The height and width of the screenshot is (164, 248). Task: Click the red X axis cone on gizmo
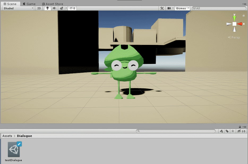[x=240, y=24]
